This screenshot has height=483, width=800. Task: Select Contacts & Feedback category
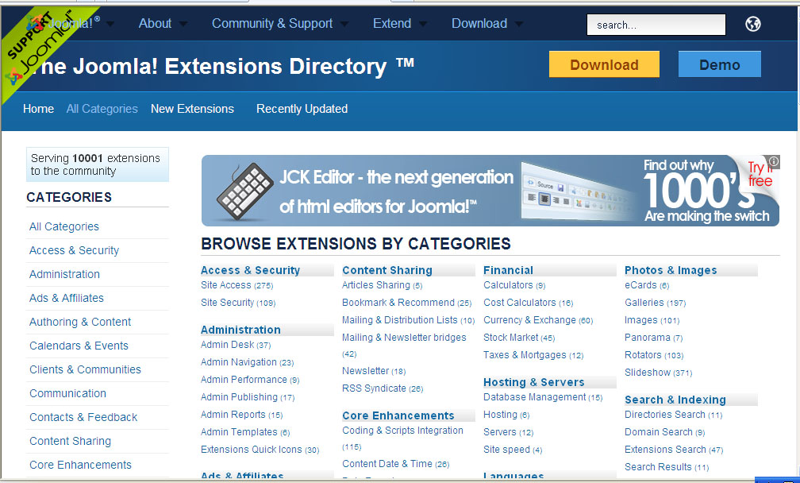83,417
